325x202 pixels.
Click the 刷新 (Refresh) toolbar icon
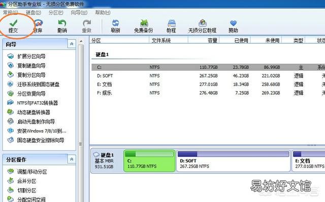pos(115,23)
